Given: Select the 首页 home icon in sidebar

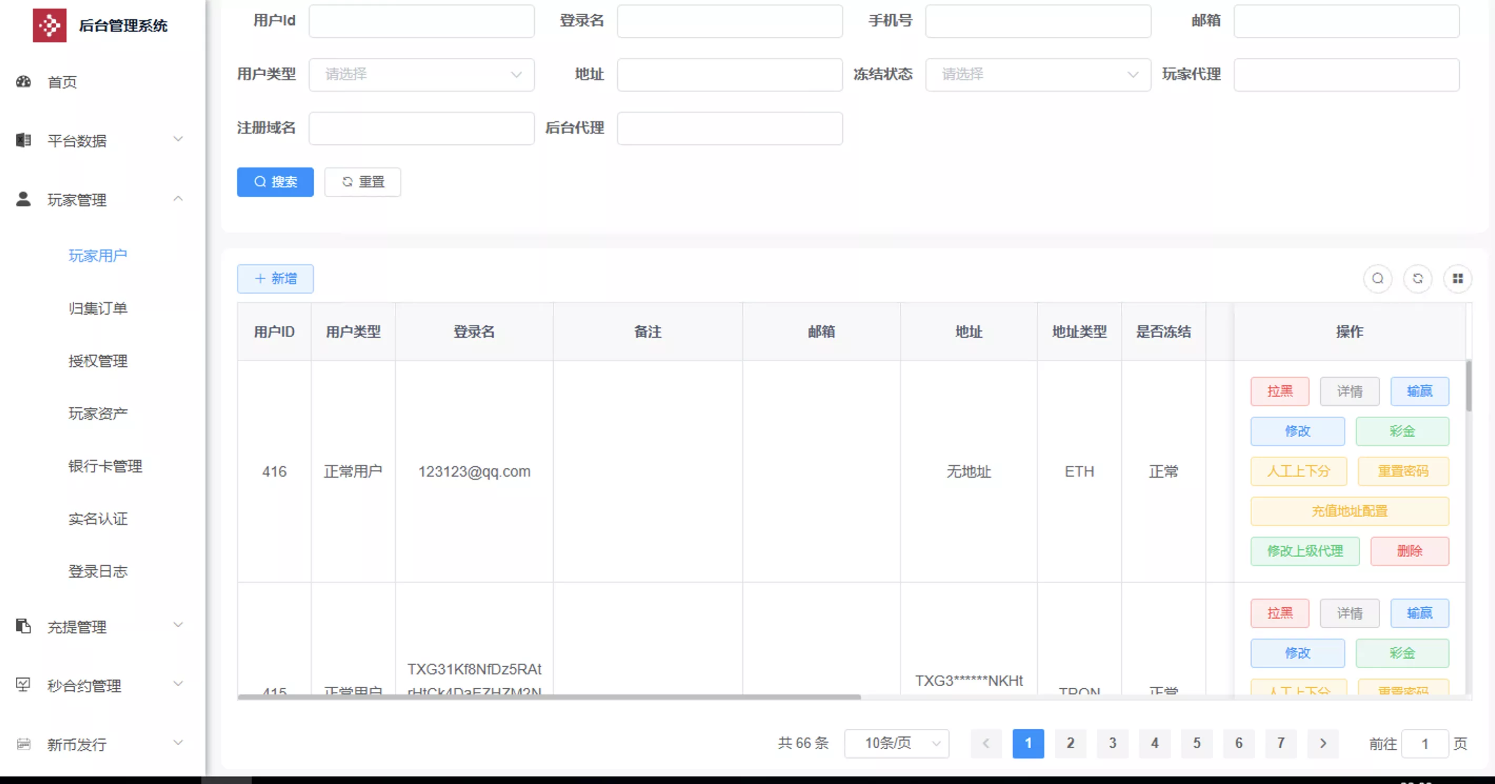Looking at the screenshot, I should 23,82.
